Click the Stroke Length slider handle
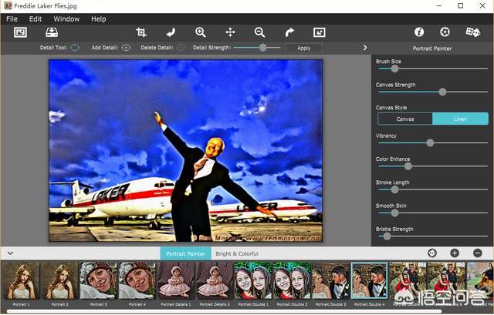This screenshot has height=315, width=494. click(394, 189)
